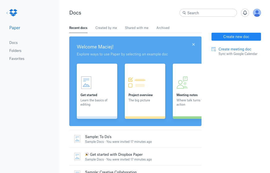Image resolution: width=270 pixels, height=173 pixels.
Task: Click the magnifier icon in search box
Action: click(184, 13)
